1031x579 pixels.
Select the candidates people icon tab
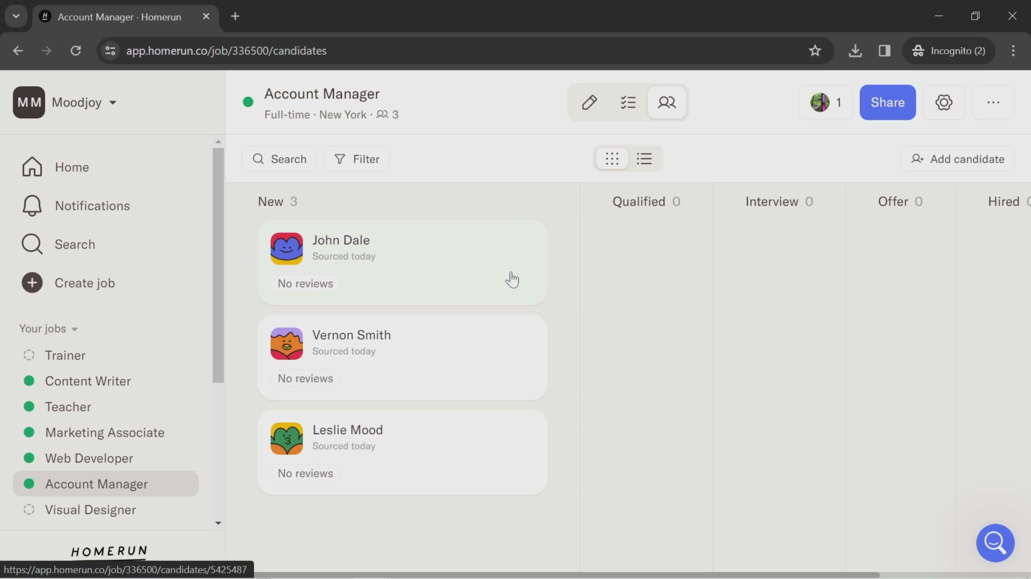point(667,102)
